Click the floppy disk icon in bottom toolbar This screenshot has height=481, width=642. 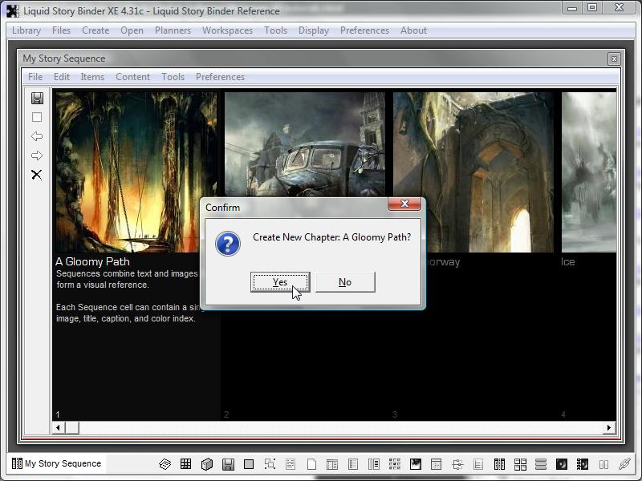pos(228,464)
